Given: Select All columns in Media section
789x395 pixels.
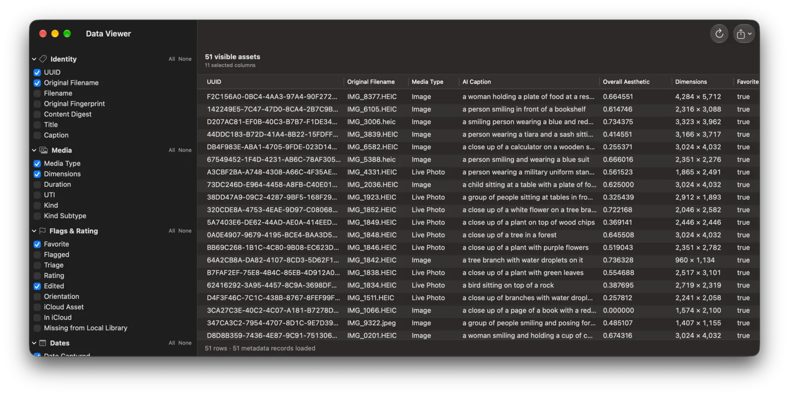Looking at the screenshot, I should point(172,150).
